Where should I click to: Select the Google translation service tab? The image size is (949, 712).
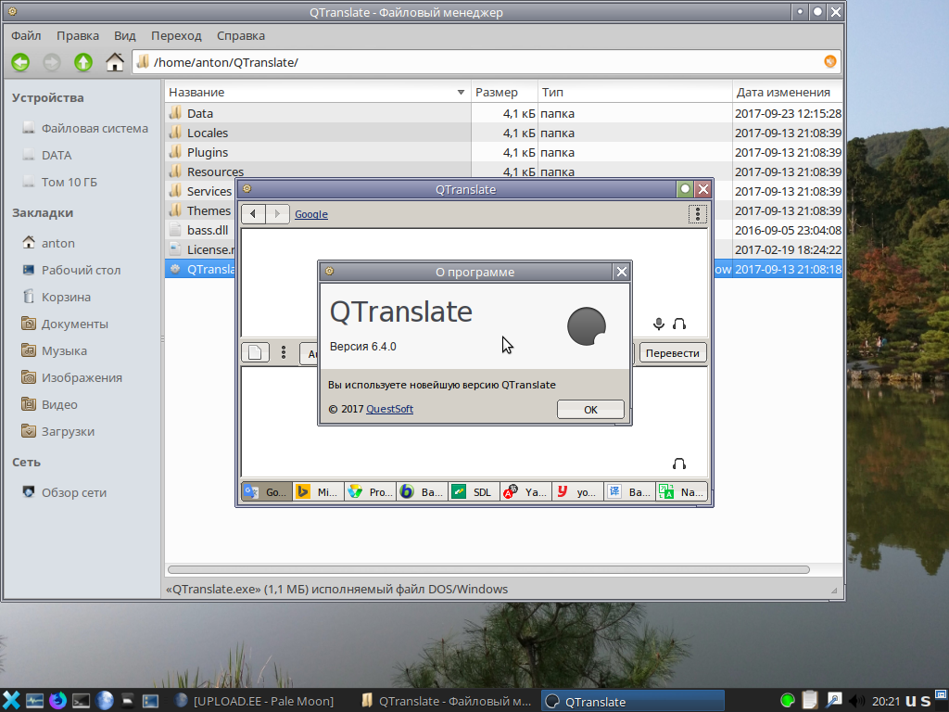(x=267, y=491)
